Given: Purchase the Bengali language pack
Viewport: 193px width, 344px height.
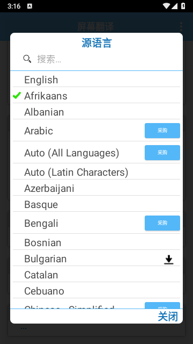Looking at the screenshot, I should 162,223.
